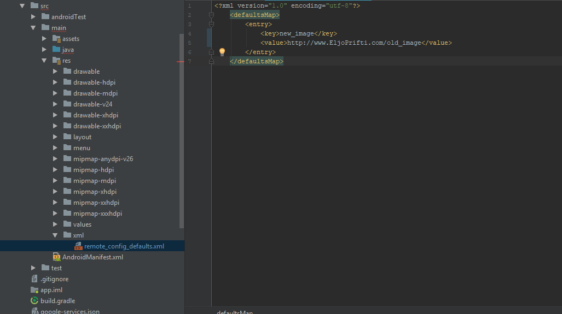
Task: Expand the androidTest folder arrow
Action: click(33, 17)
